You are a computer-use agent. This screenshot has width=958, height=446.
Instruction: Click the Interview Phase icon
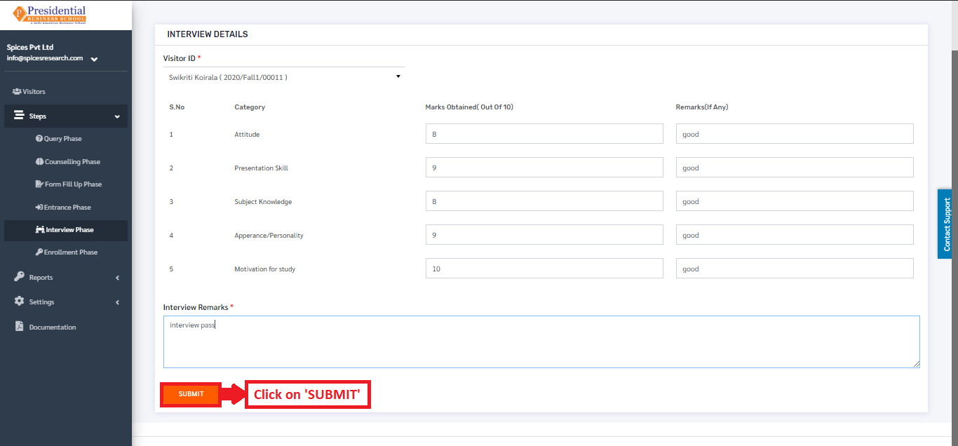(x=40, y=230)
